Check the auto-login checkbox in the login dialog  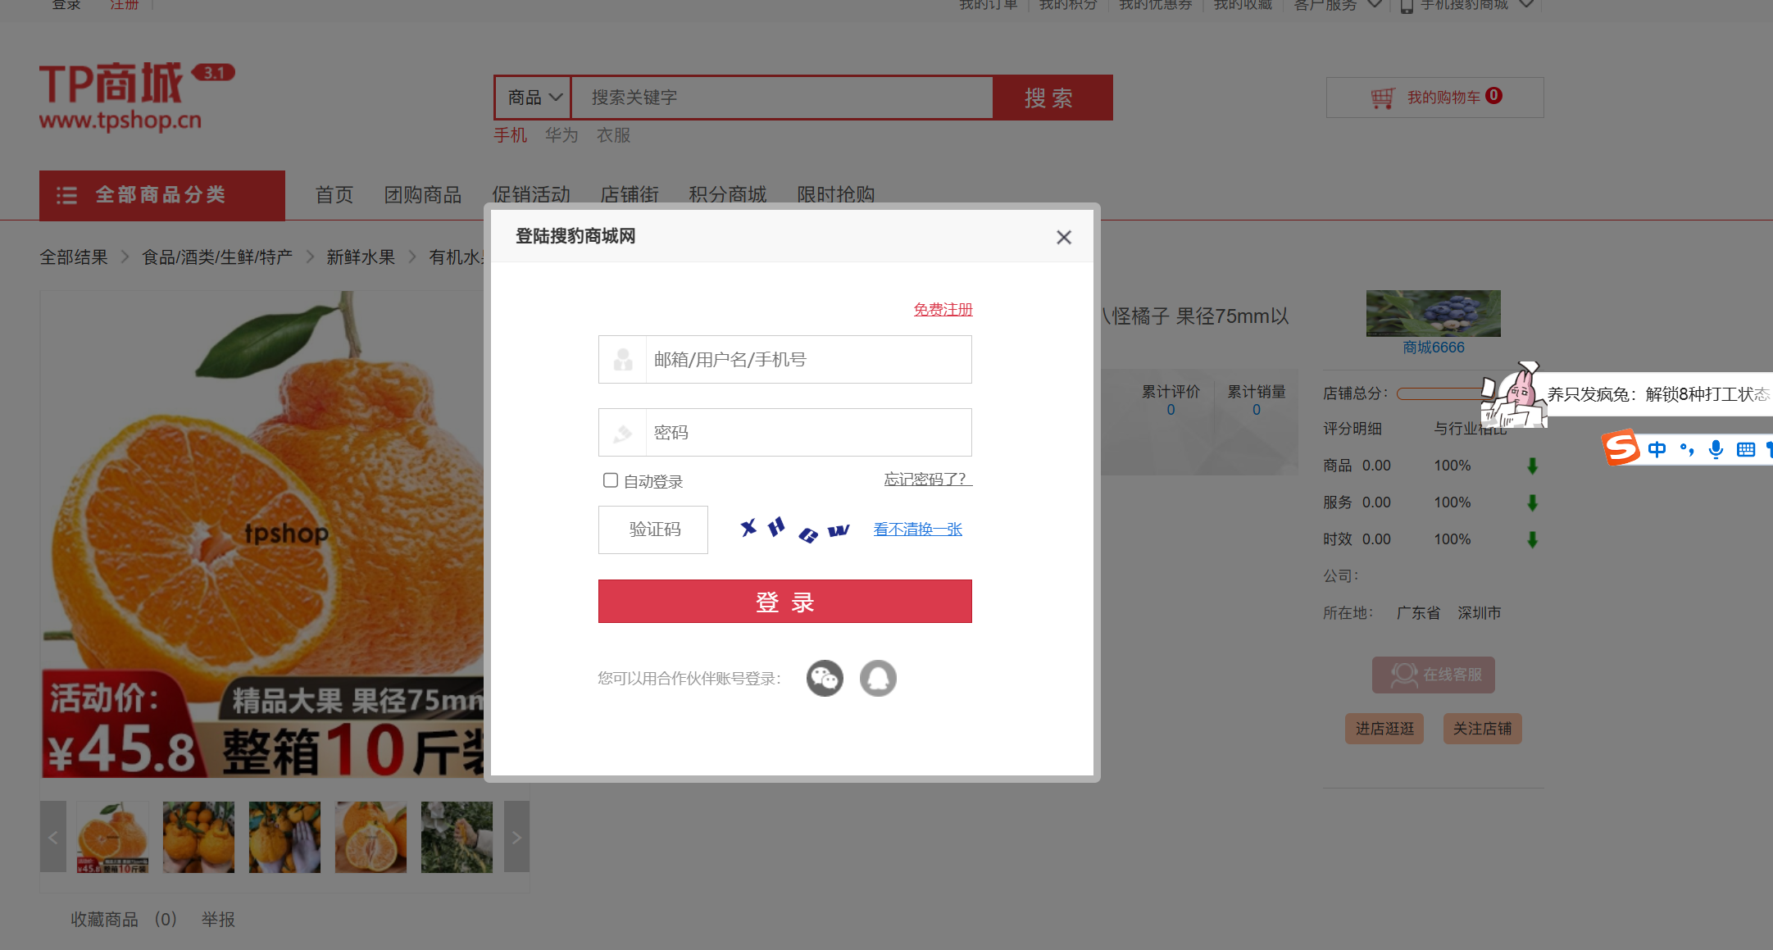tap(610, 480)
